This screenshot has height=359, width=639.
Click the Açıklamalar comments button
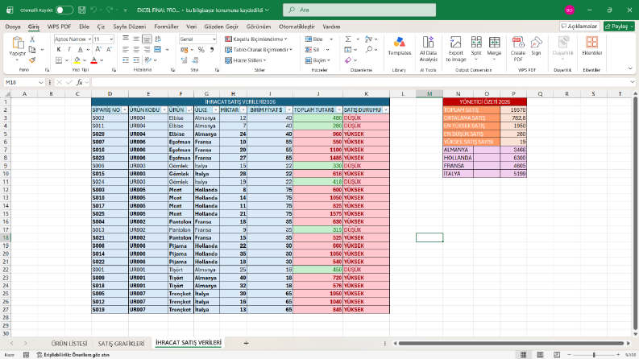579,26
